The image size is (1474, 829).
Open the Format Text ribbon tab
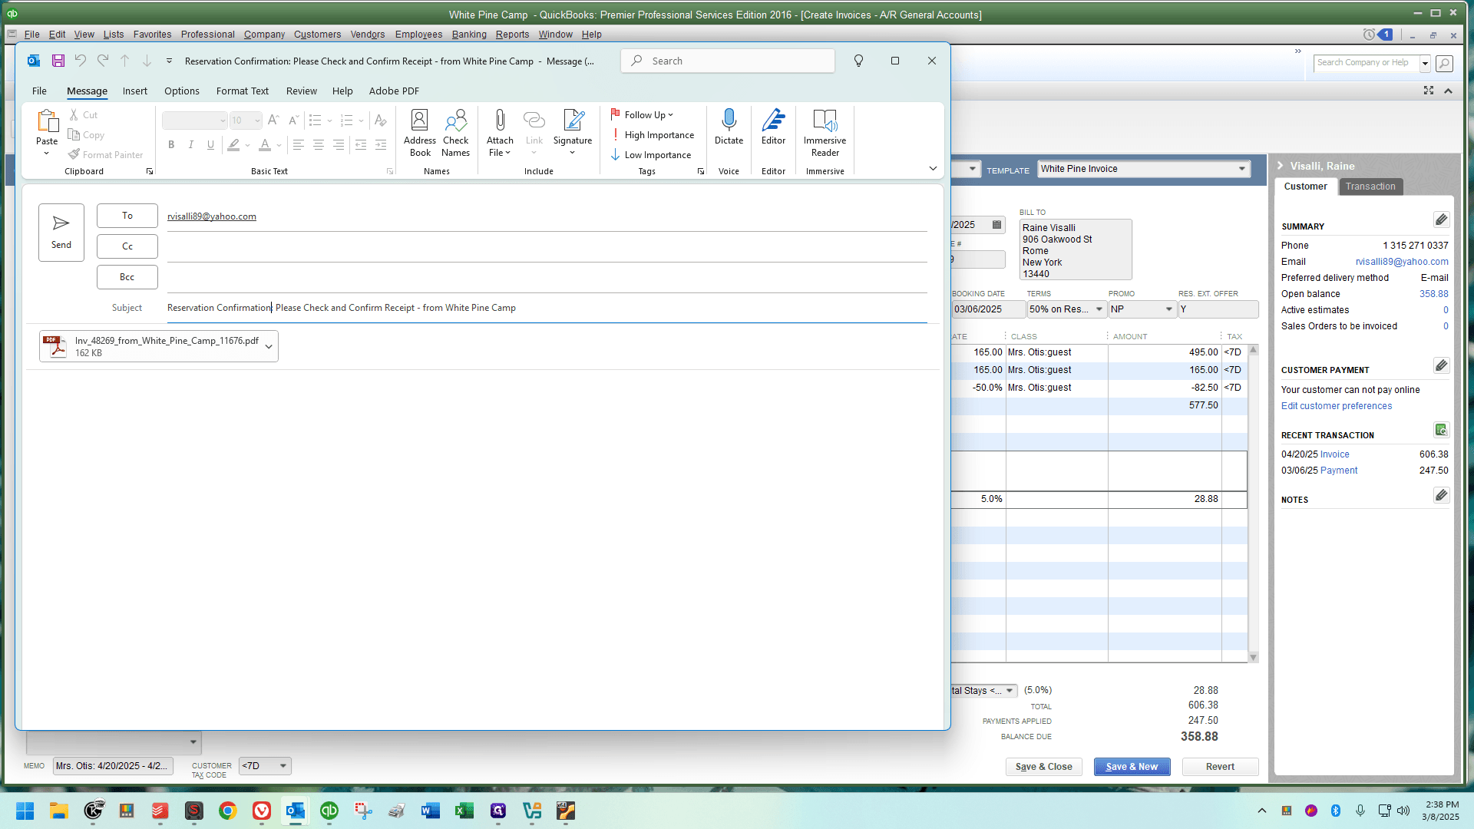click(x=243, y=91)
